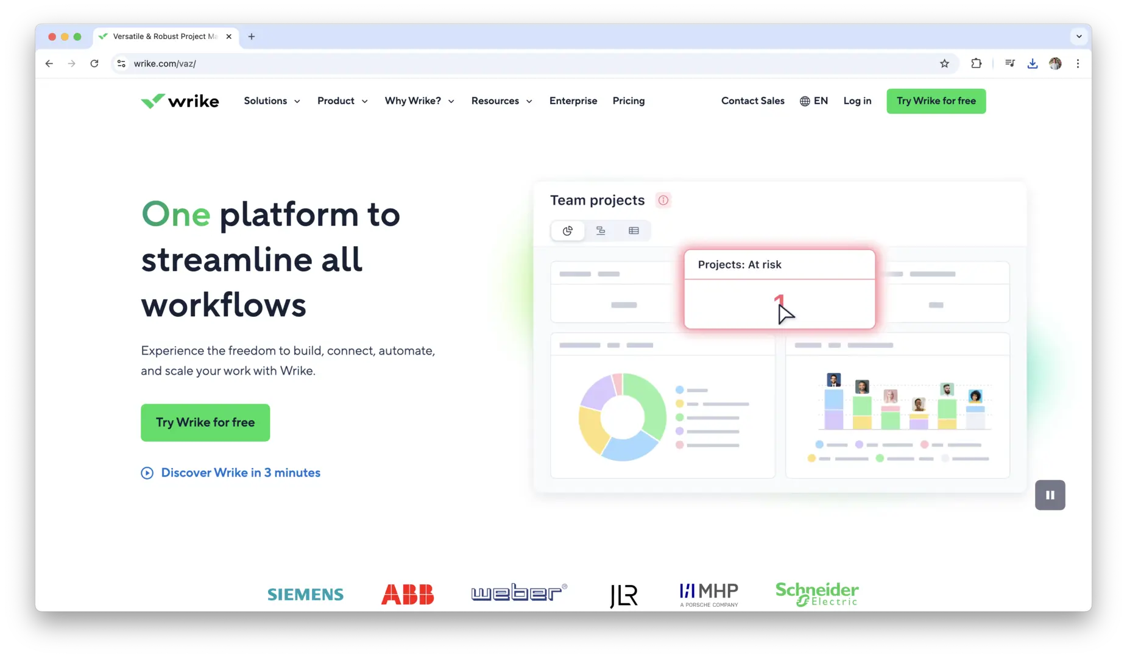
Task: Click the green hero Try Wrike for free button
Action: click(x=205, y=423)
